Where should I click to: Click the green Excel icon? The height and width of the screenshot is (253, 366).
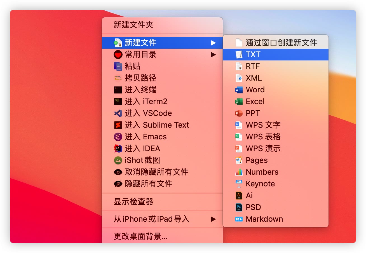click(239, 102)
